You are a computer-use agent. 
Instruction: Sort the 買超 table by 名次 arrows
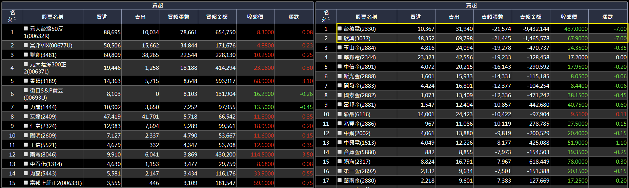[15, 19]
